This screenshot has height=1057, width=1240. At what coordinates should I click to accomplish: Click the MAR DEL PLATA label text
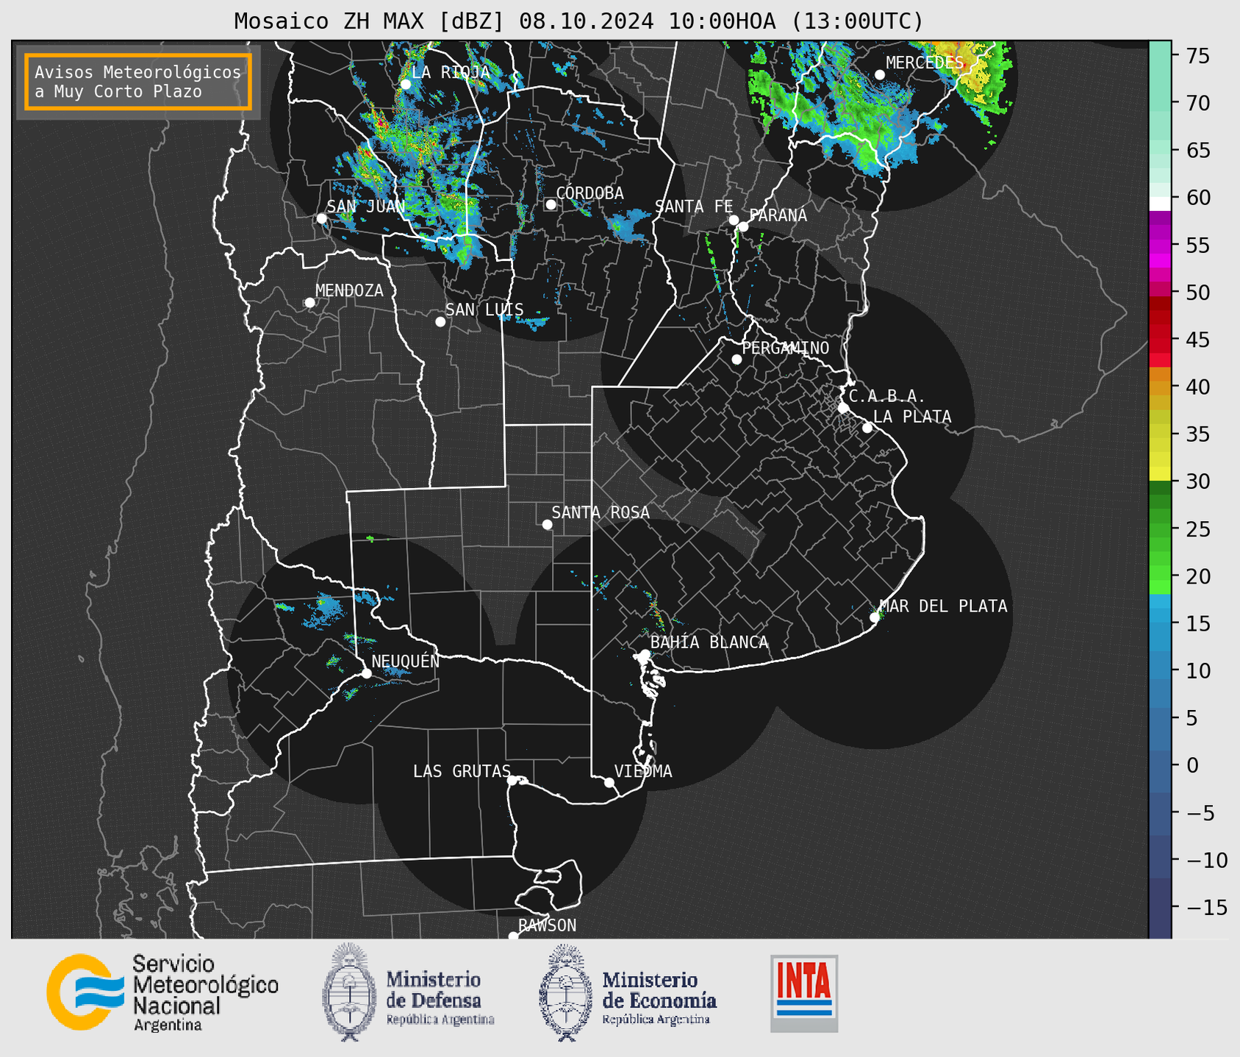[x=943, y=606]
